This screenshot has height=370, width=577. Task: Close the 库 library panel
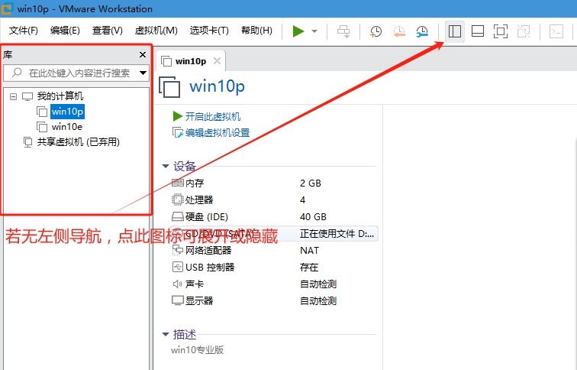[x=143, y=54]
